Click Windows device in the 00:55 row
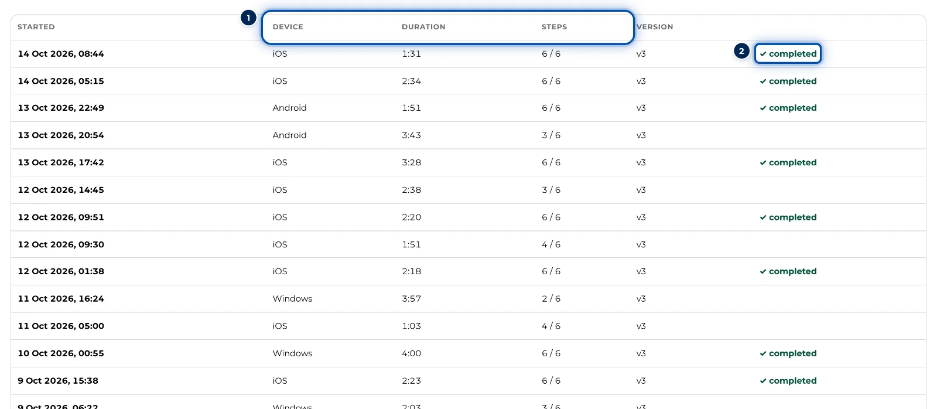The height and width of the screenshot is (409, 937). click(x=292, y=353)
